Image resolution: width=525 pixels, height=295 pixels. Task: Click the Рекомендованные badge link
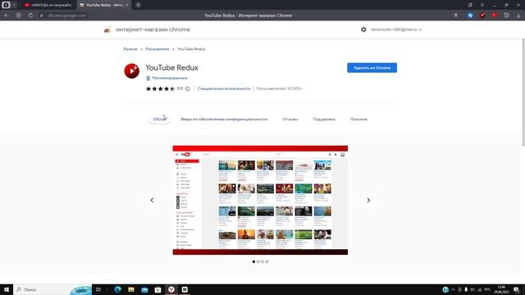coord(170,78)
